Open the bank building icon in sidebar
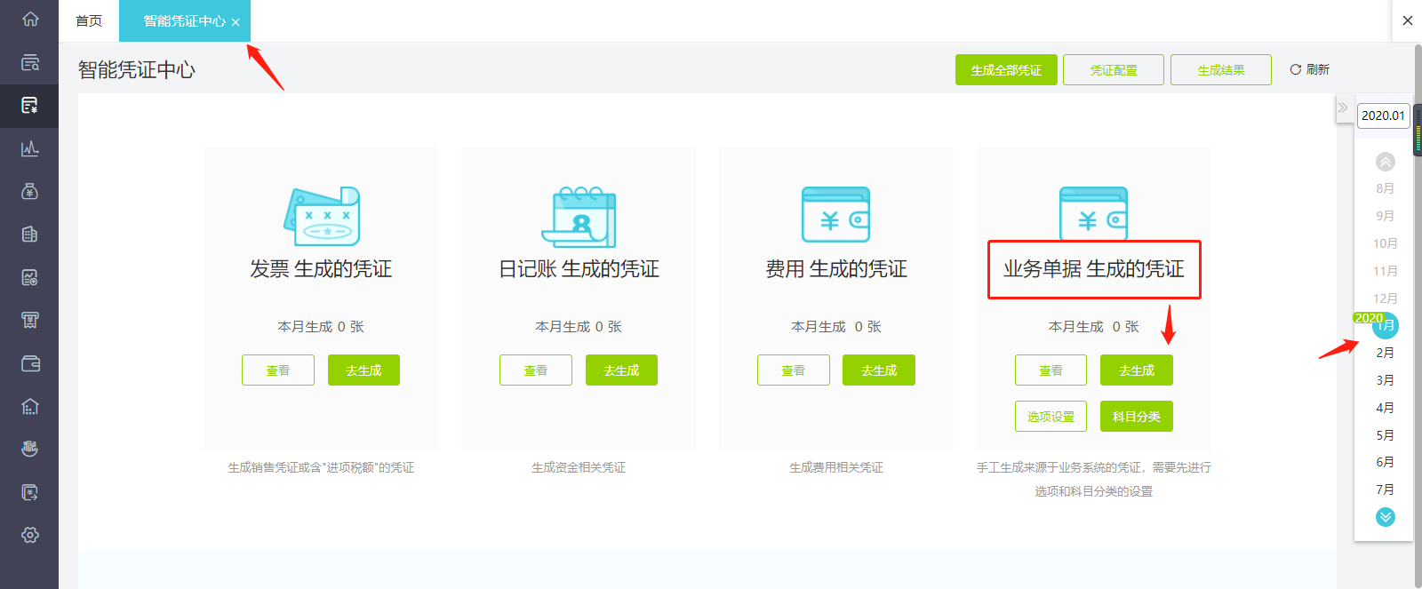The image size is (1422, 589). pos(29,406)
